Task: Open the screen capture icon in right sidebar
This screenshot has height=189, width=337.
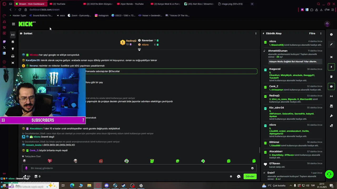Action: (331, 57)
